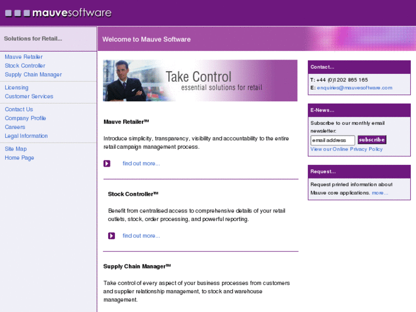416x312 pixels.
Task: Click the Solutions for Retail... sidebar heading
Action: 33,39
